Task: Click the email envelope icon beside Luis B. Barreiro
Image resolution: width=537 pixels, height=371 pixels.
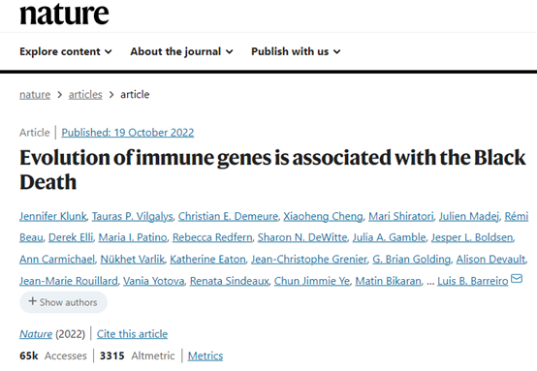Action: 517,279
